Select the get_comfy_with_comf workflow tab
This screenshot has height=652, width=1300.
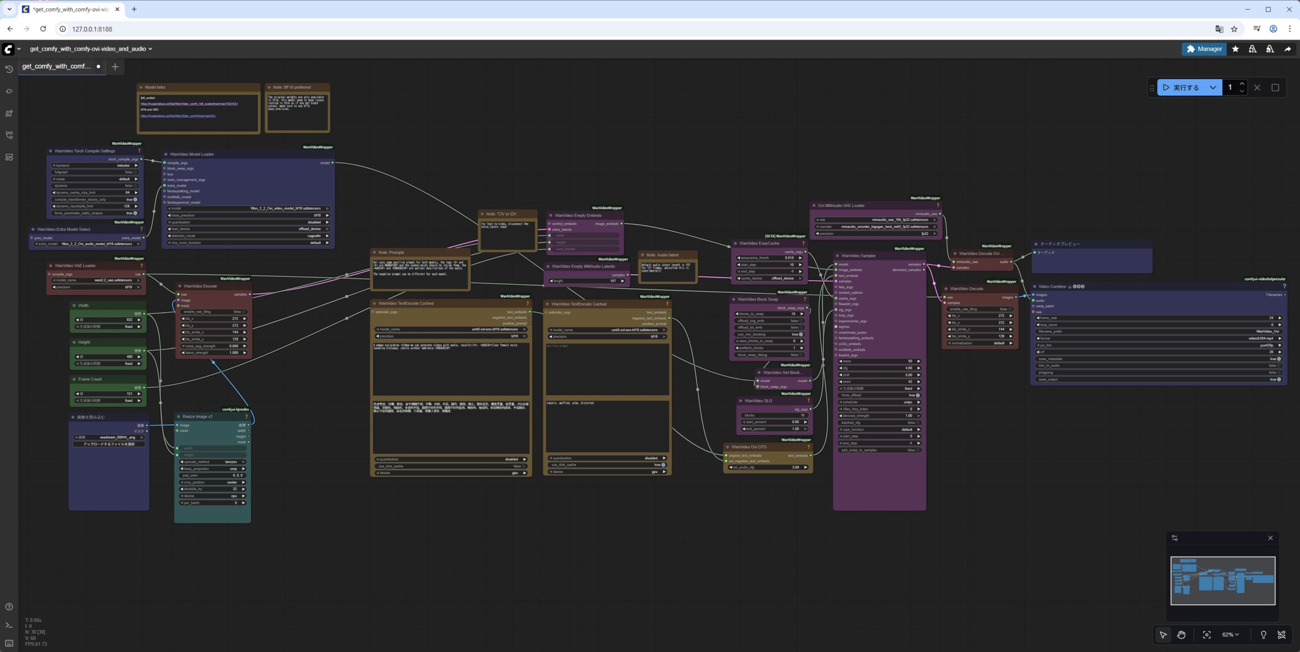pyautogui.click(x=57, y=66)
